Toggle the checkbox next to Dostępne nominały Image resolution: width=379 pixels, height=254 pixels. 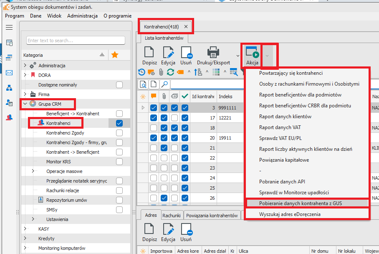(x=119, y=85)
